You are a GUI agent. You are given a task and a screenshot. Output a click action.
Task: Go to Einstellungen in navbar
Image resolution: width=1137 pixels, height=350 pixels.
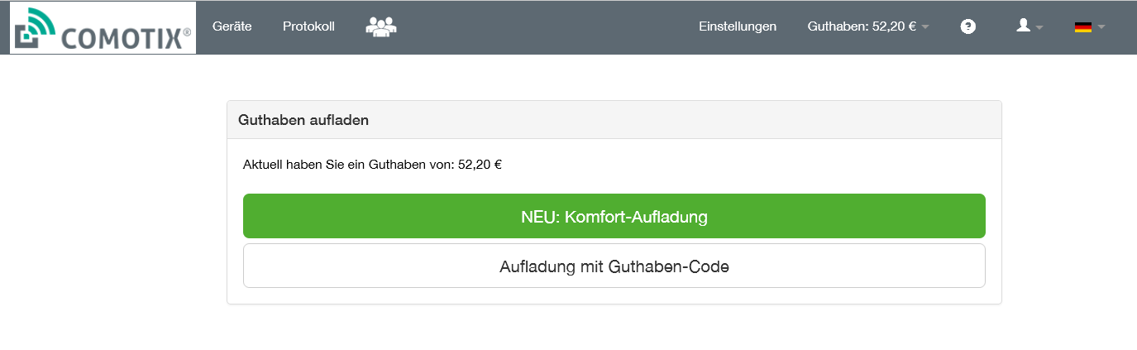tap(738, 26)
